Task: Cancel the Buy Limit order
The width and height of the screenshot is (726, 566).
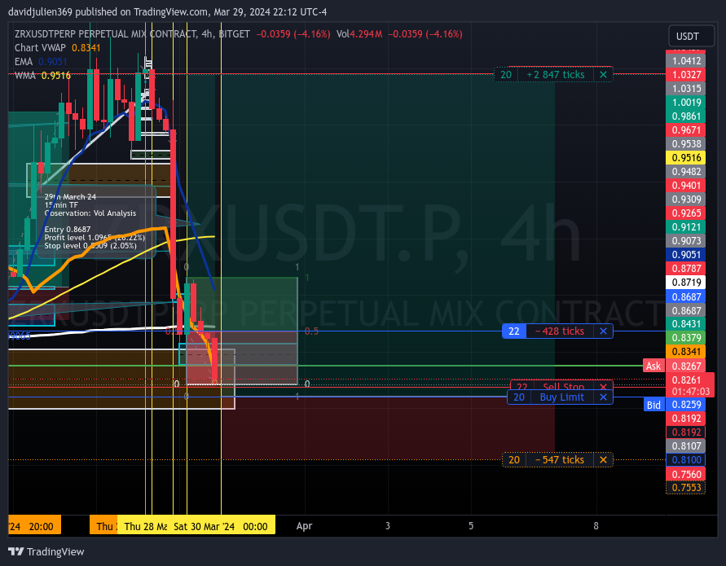Action: [603, 397]
